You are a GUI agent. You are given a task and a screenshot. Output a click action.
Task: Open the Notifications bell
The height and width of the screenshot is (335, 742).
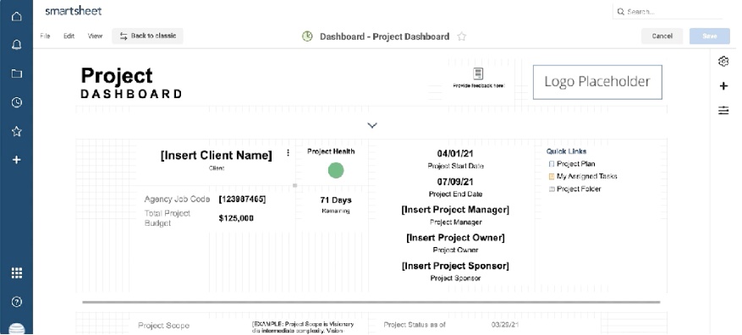(17, 45)
